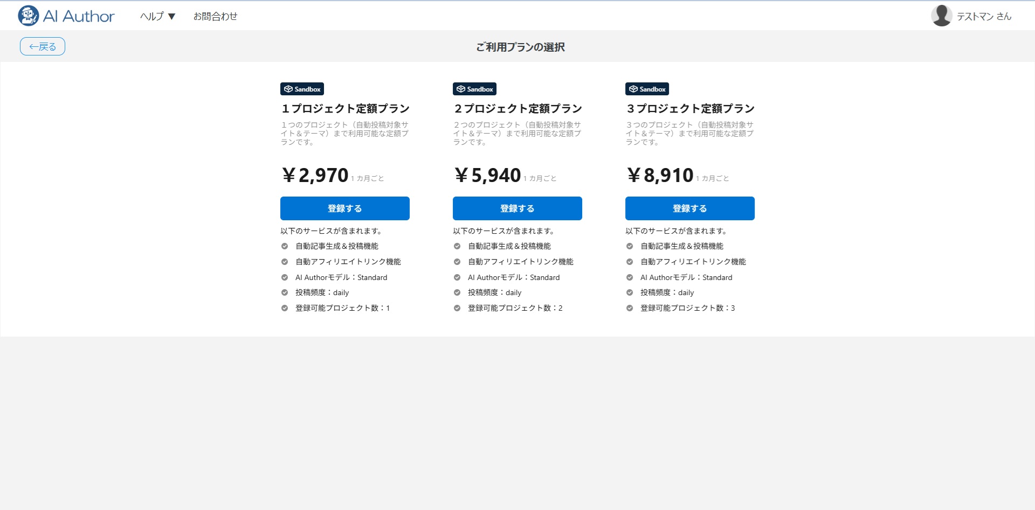Click the ▼ arrow next to ヘルプ
Image resolution: width=1035 pixels, height=510 pixels.
click(172, 16)
